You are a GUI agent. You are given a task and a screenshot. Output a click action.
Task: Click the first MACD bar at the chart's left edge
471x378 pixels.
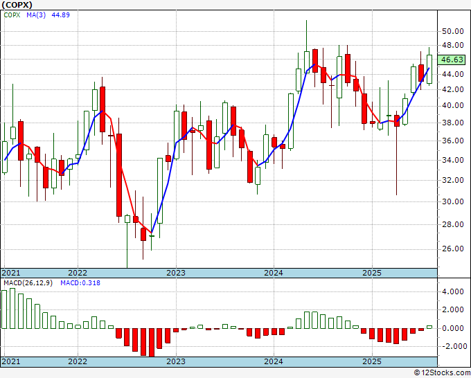4,309
